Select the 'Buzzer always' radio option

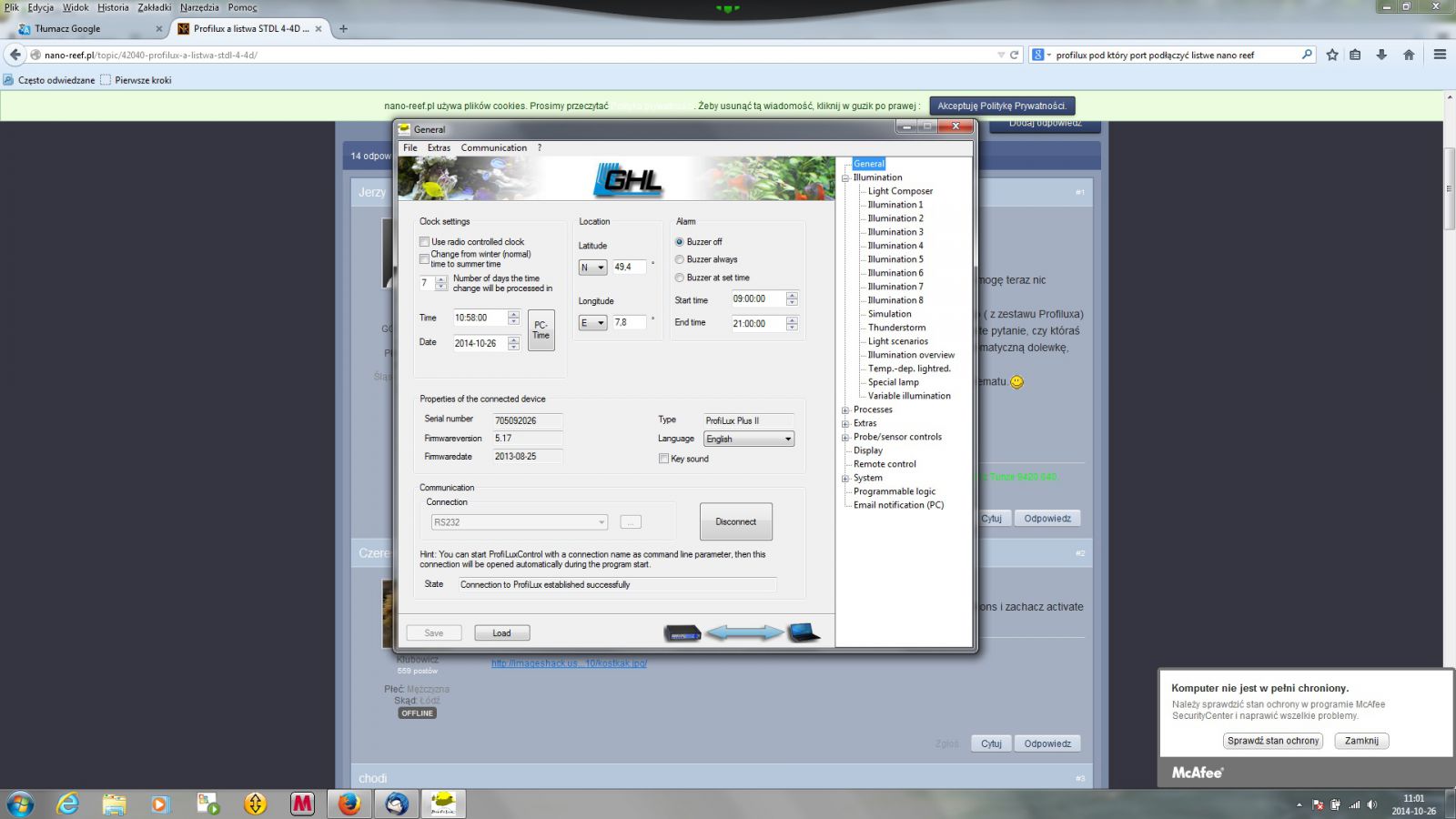pos(680,259)
